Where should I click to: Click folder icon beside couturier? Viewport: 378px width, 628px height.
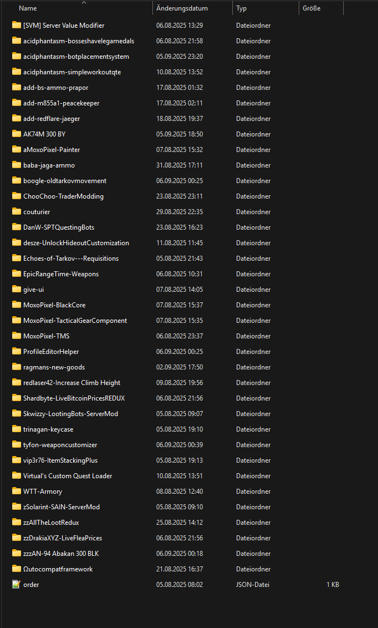tap(17, 211)
